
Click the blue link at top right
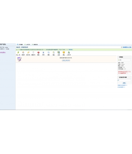(x=127, y=47)
